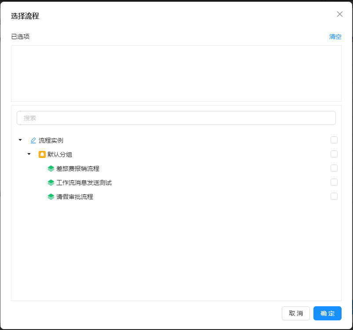The width and height of the screenshot is (353, 330).
Task: Collapse the 默认分组 group arrow
Action: [x=29, y=154]
